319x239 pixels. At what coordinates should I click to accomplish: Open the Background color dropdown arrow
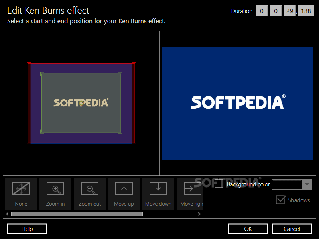point(307,184)
